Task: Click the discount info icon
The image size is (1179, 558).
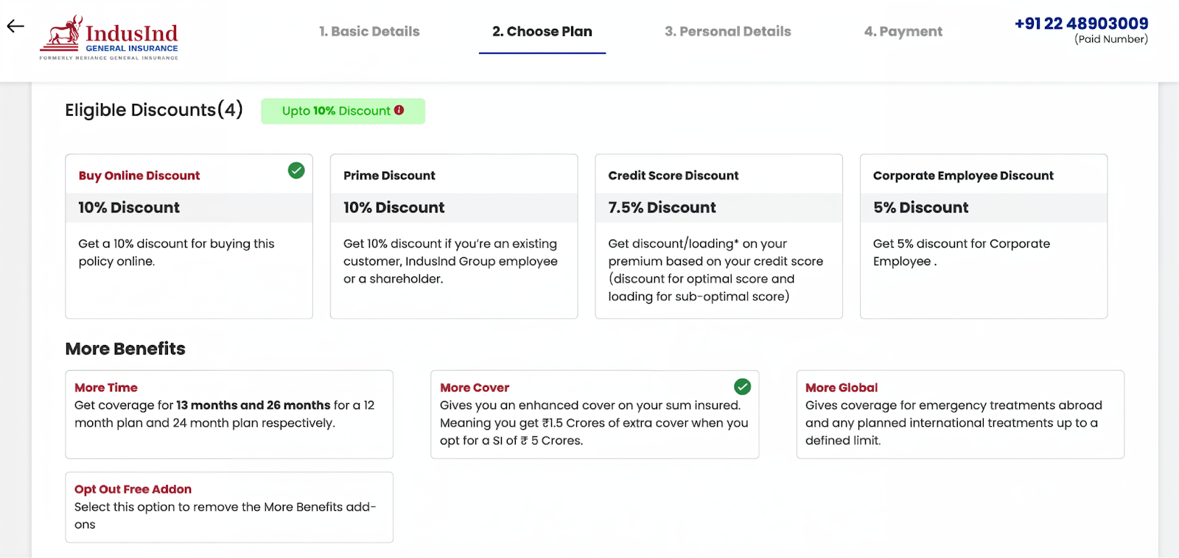Action: point(399,111)
